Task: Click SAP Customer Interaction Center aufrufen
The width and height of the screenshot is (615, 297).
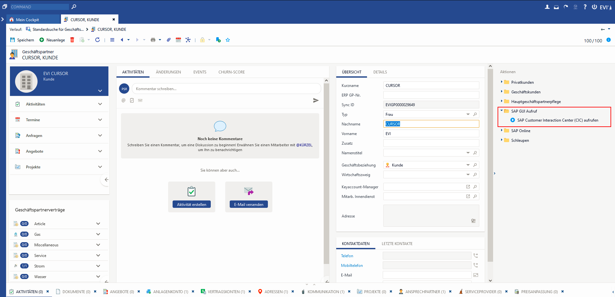Action: 557,120
